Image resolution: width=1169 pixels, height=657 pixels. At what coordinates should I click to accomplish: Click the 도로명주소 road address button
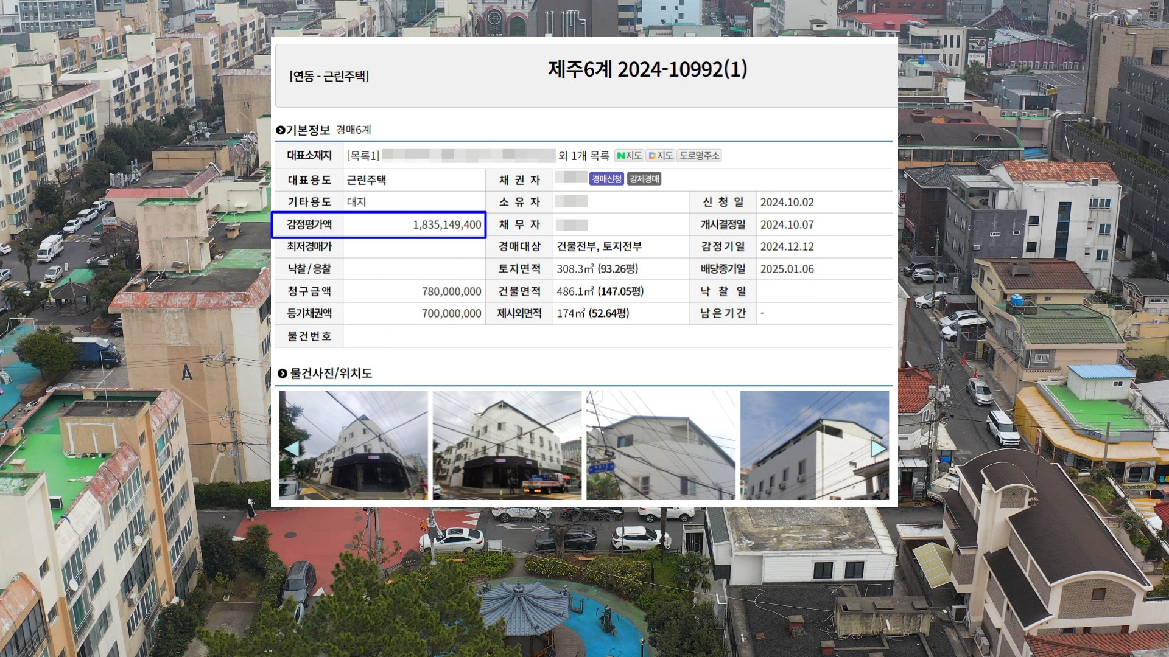coord(699,156)
